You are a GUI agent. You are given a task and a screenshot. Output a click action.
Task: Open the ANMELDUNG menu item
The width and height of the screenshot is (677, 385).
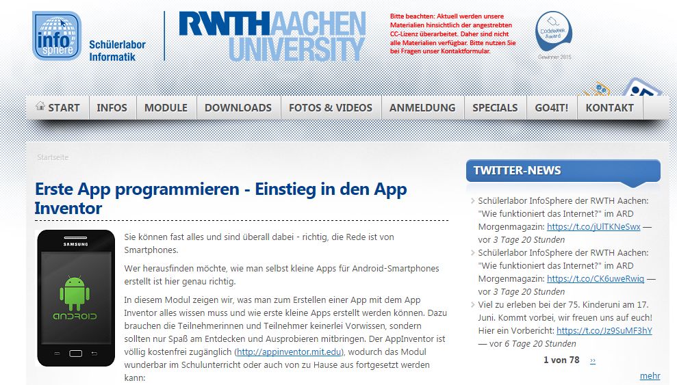pyautogui.click(x=422, y=108)
